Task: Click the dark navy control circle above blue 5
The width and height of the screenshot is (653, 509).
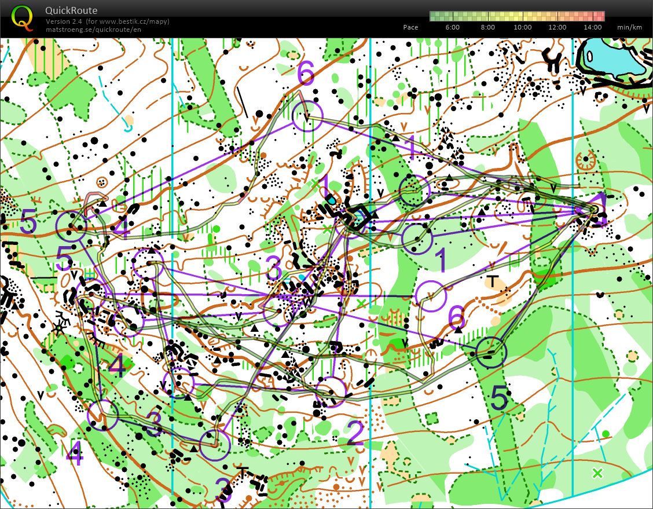Action: [x=491, y=351]
